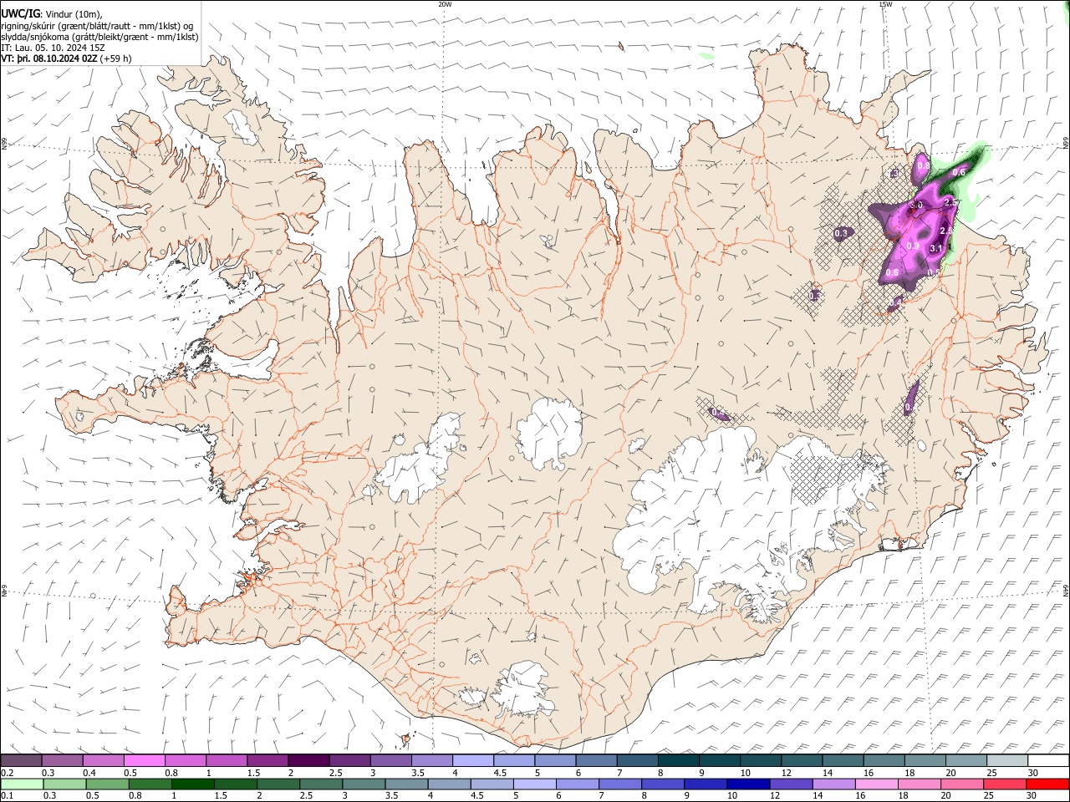1070x802 pixels.
Task: Select the bright magenta 0.5 swatch in the snow legend
Action: [144, 761]
